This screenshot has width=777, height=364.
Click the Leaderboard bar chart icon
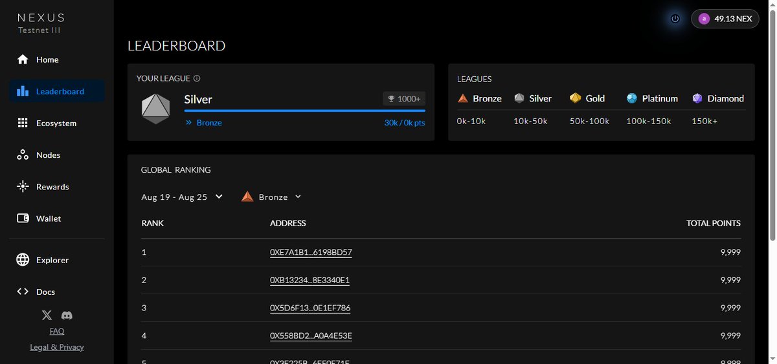[23, 91]
